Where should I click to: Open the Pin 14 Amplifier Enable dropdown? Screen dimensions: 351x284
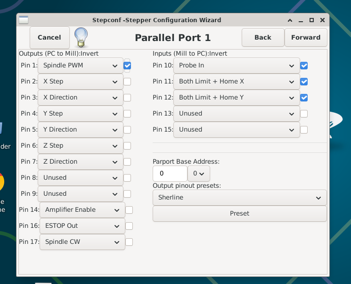point(82,210)
